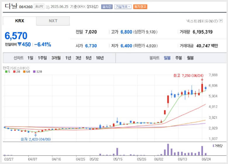Click the trading volume 6,195,319
This screenshot has width=228, height=164.
(x=202, y=32)
